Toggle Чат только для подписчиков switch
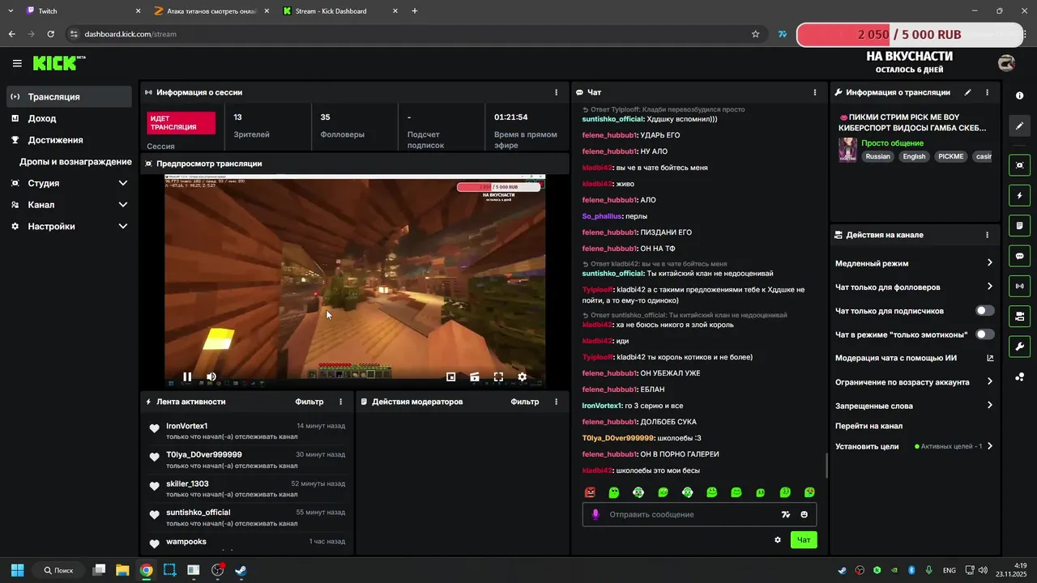Image resolution: width=1037 pixels, height=583 pixels. tap(984, 311)
